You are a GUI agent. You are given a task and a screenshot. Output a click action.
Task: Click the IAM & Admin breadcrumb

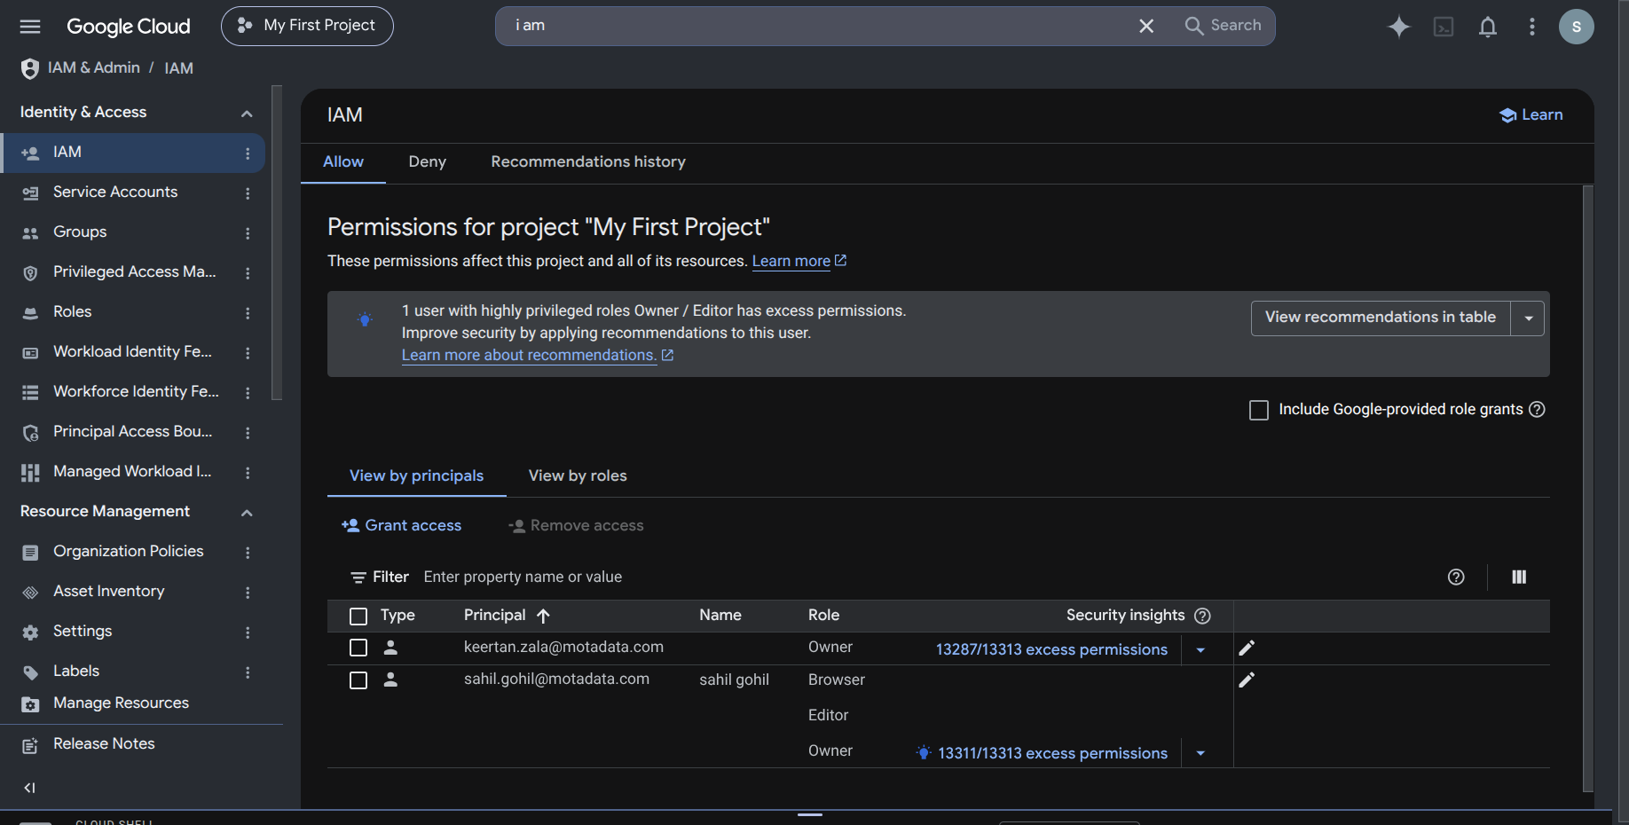(x=94, y=68)
